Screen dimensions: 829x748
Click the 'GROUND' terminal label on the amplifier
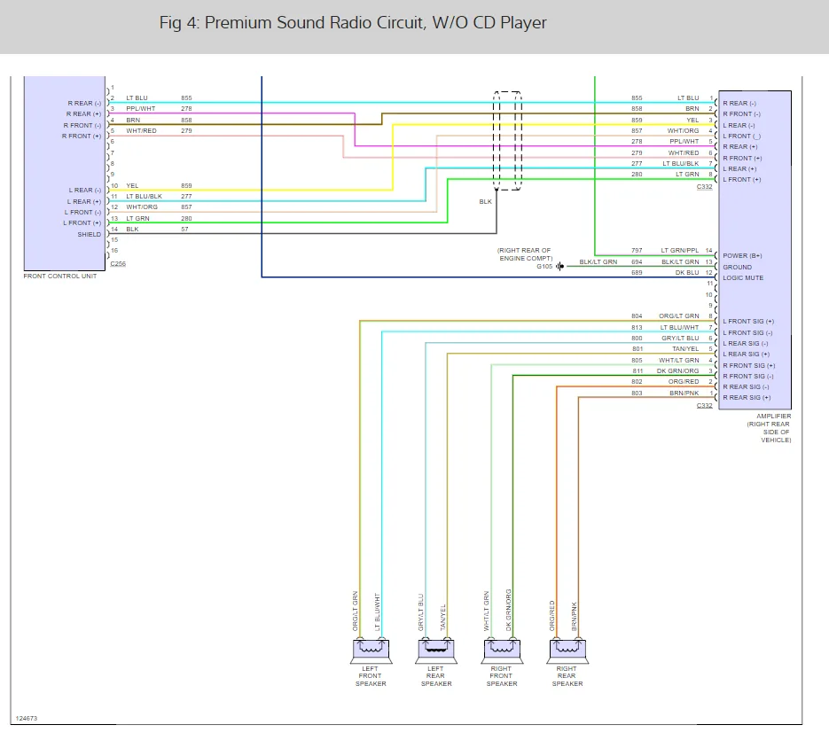(x=737, y=268)
